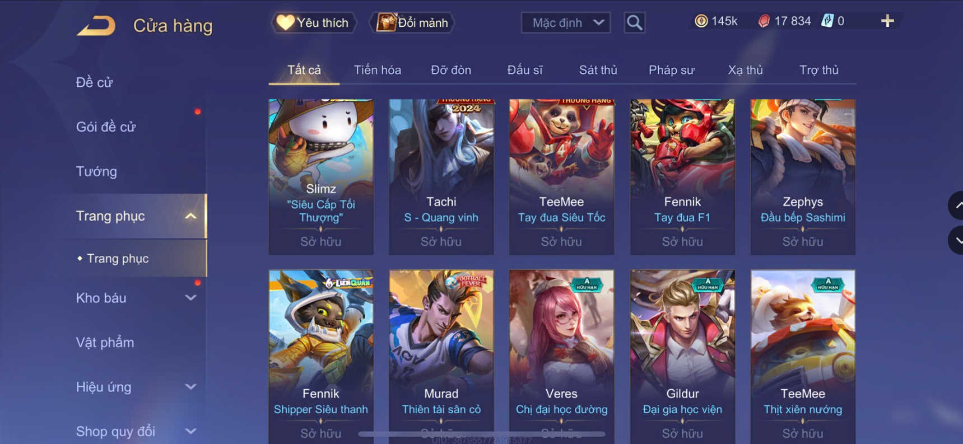Click the up arrow button at right edge

[956, 205]
